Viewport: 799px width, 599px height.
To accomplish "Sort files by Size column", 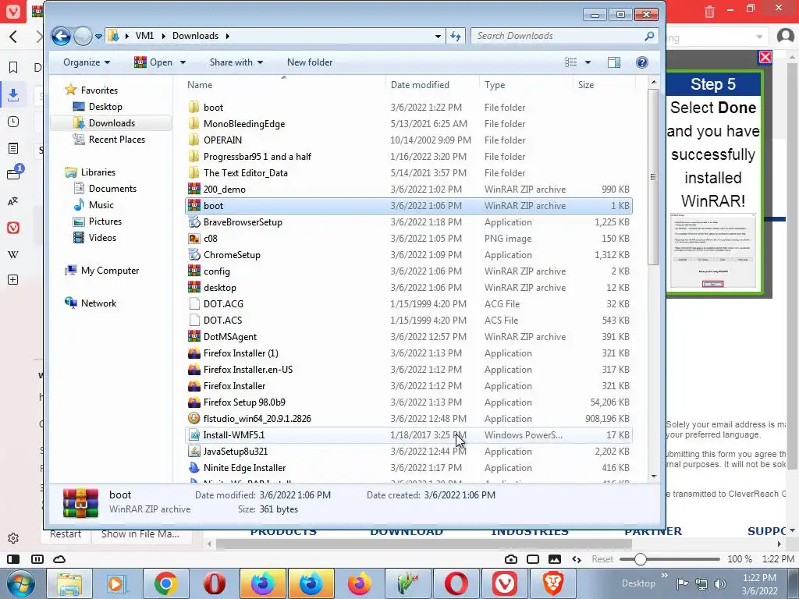I will coord(604,84).
